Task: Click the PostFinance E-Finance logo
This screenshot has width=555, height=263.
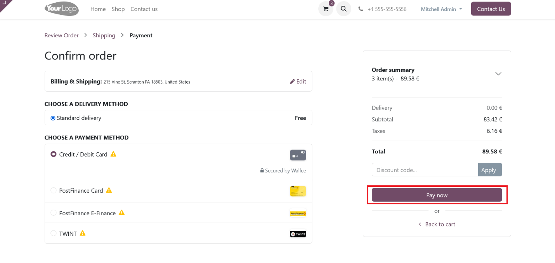Action: (x=298, y=213)
